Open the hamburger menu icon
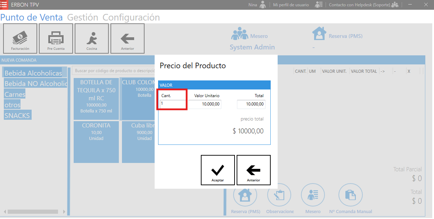Viewport: 434px width, 219px height. point(4,5)
